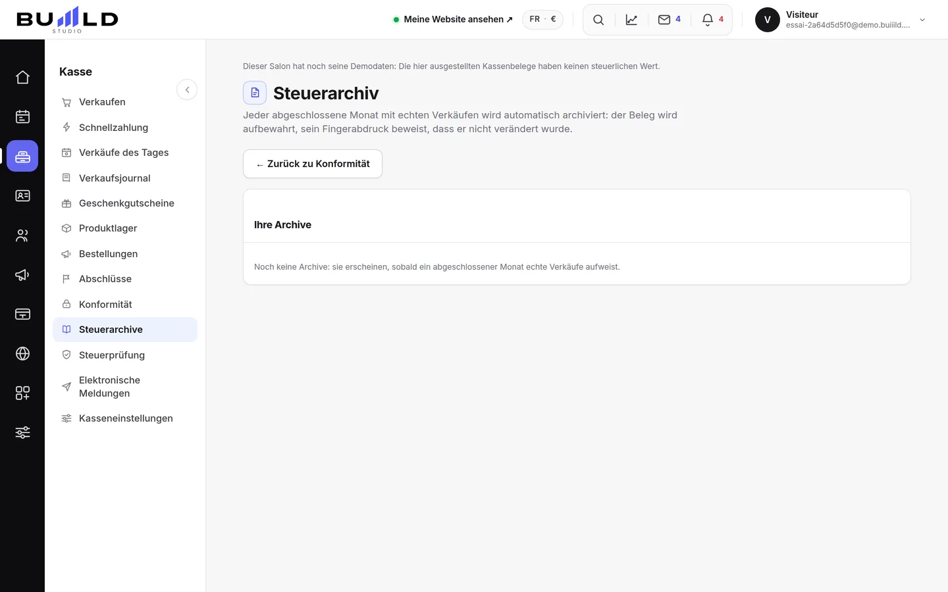
Task: Open Produktlager in the sidebar
Action: (125, 228)
